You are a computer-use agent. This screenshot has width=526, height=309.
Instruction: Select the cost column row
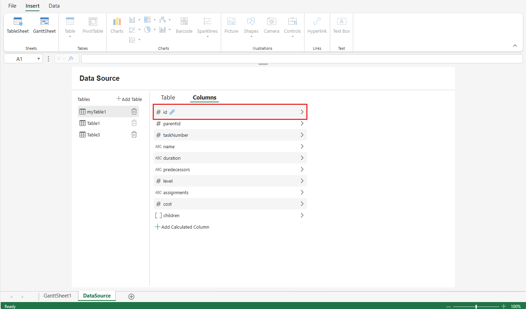(x=230, y=204)
